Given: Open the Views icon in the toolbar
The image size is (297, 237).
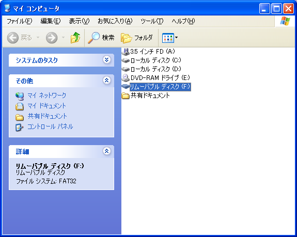Looking at the screenshot, I should pos(168,38).
